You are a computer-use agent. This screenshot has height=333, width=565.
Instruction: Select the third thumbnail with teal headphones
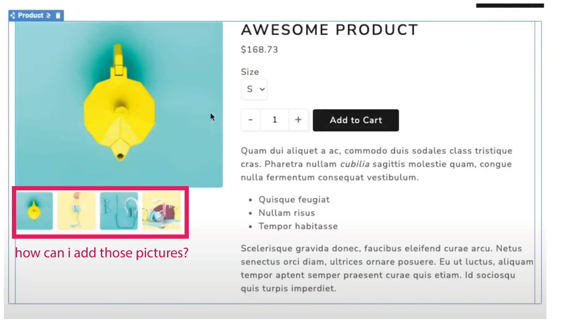tap(119, 211)
